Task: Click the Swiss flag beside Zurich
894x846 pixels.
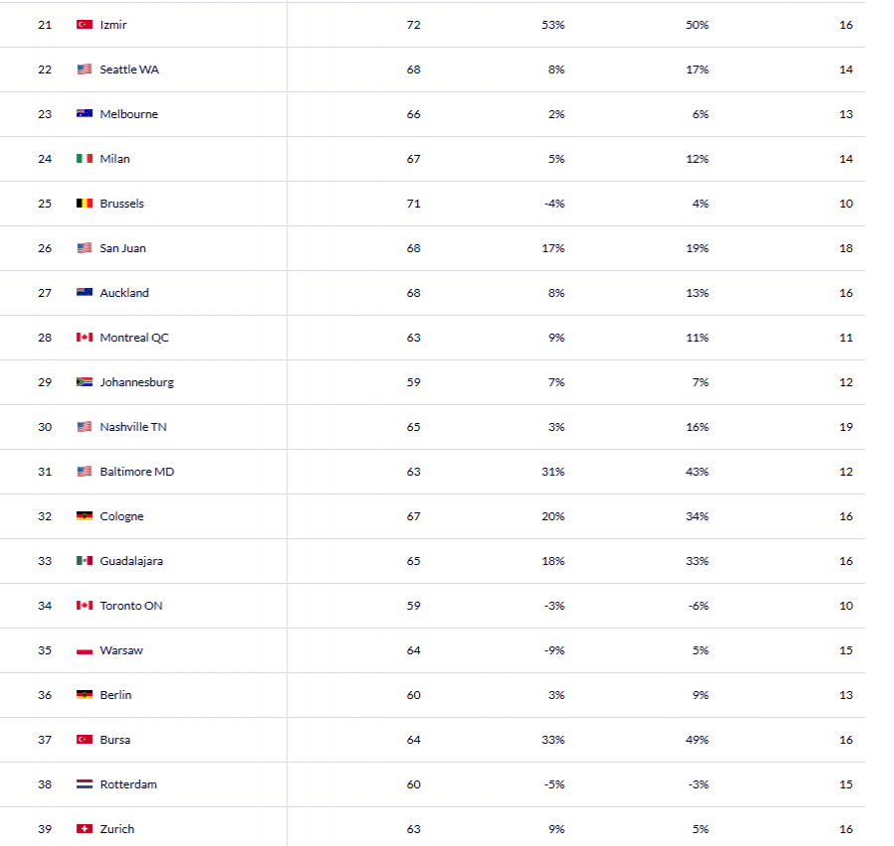Action: pyautogui.click(x=84, y=829)
